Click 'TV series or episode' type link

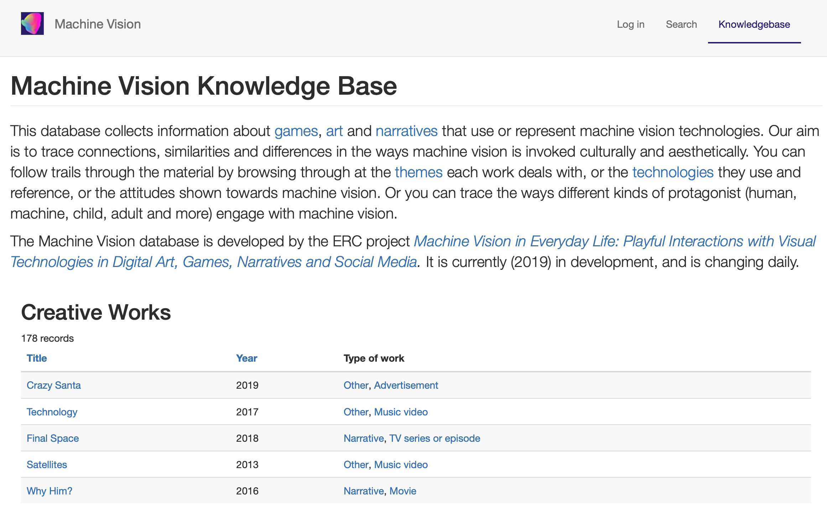pyautogui.click(x=435, y=438)
